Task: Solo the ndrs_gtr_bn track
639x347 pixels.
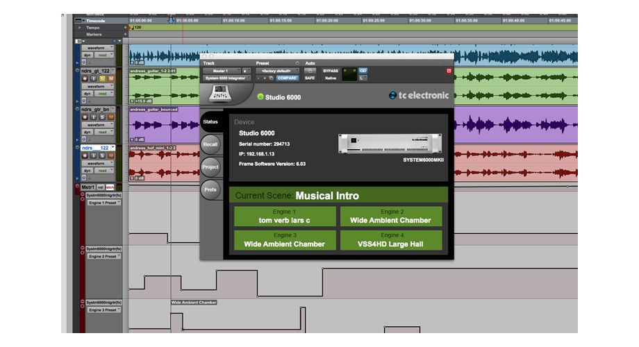Action: click(102, 117)
